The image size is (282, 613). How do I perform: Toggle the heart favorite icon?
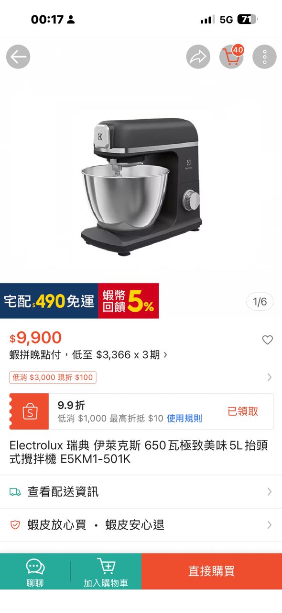[267, 340]
